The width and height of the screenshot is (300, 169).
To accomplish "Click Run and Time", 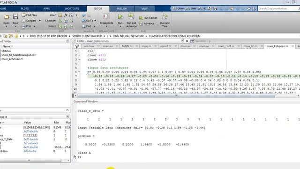I will [x=165, y=21].
